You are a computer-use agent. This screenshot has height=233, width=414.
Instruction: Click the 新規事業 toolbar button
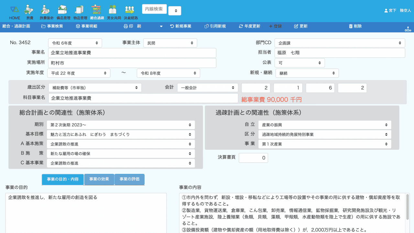(180, 26)
